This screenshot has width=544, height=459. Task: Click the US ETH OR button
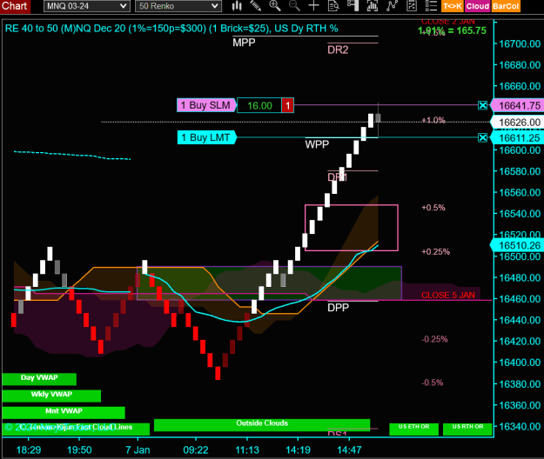click(414, 429)
